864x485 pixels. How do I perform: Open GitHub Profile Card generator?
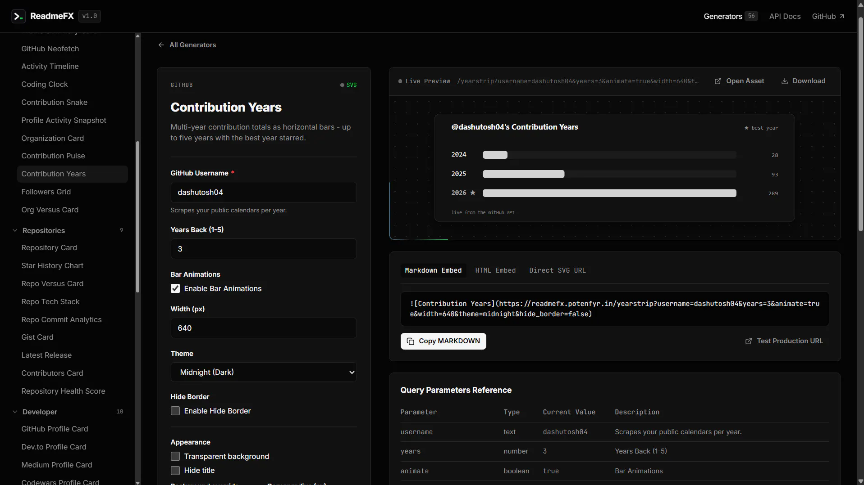click(55, 429)
